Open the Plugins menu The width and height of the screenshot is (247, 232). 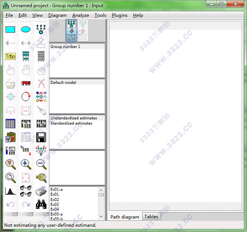119,15
